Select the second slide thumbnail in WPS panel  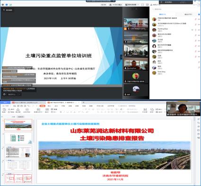18,138
